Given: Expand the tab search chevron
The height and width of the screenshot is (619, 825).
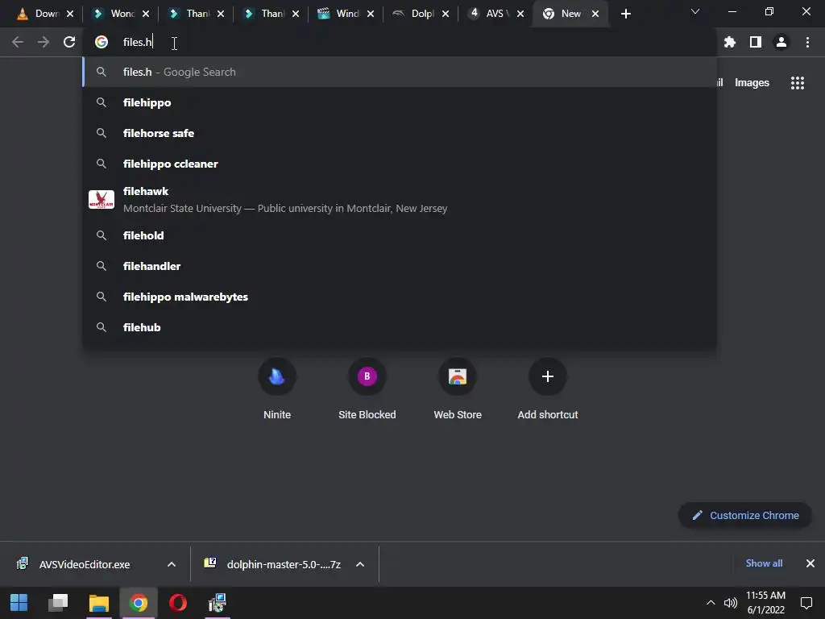Looking at the screenshot, I should (x=695, y=11).
